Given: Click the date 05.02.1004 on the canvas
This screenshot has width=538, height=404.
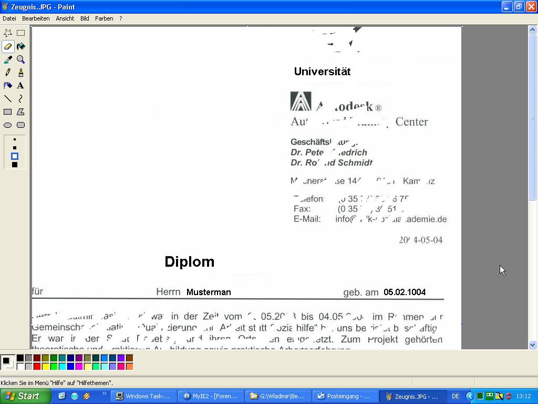Looking at the screenshot, I should pyautogui.click(x=405, y=292).
